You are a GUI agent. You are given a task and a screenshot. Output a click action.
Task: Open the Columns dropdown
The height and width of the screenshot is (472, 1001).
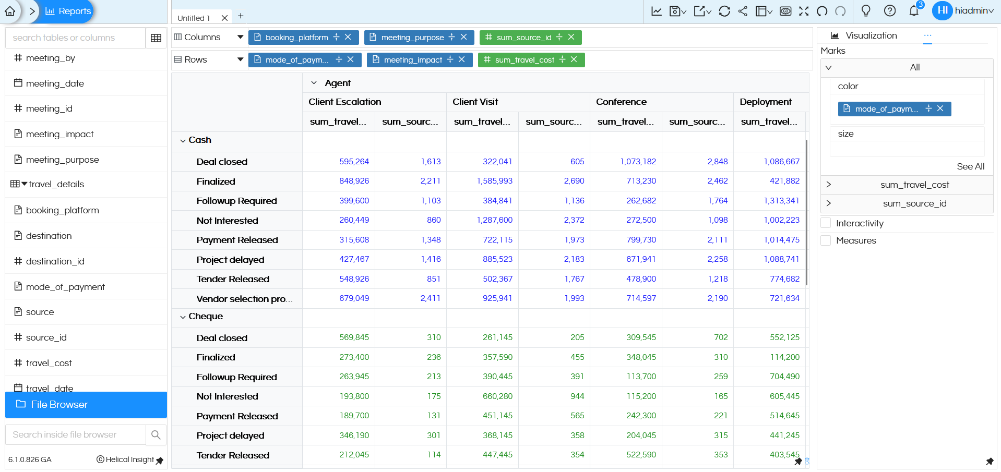pyautogui.click(x=240, y=37)
